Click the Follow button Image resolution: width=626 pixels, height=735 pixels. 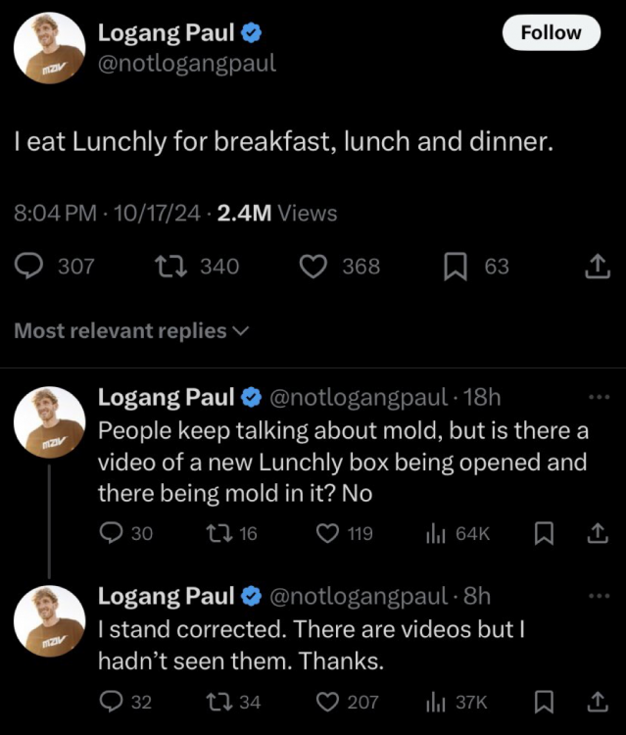[551, 32]
